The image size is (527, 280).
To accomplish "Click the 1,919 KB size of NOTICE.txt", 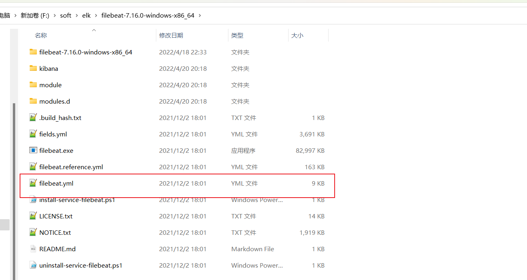I will [312, 232].
